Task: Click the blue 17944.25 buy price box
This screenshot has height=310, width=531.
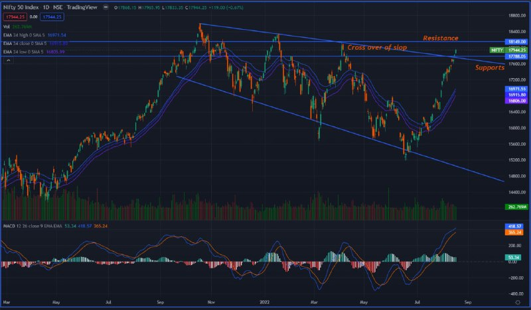Action: pos(52,17)
